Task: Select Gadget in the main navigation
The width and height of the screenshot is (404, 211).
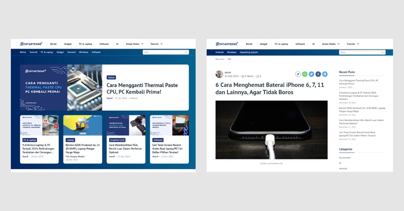Action: coord(68,44)
